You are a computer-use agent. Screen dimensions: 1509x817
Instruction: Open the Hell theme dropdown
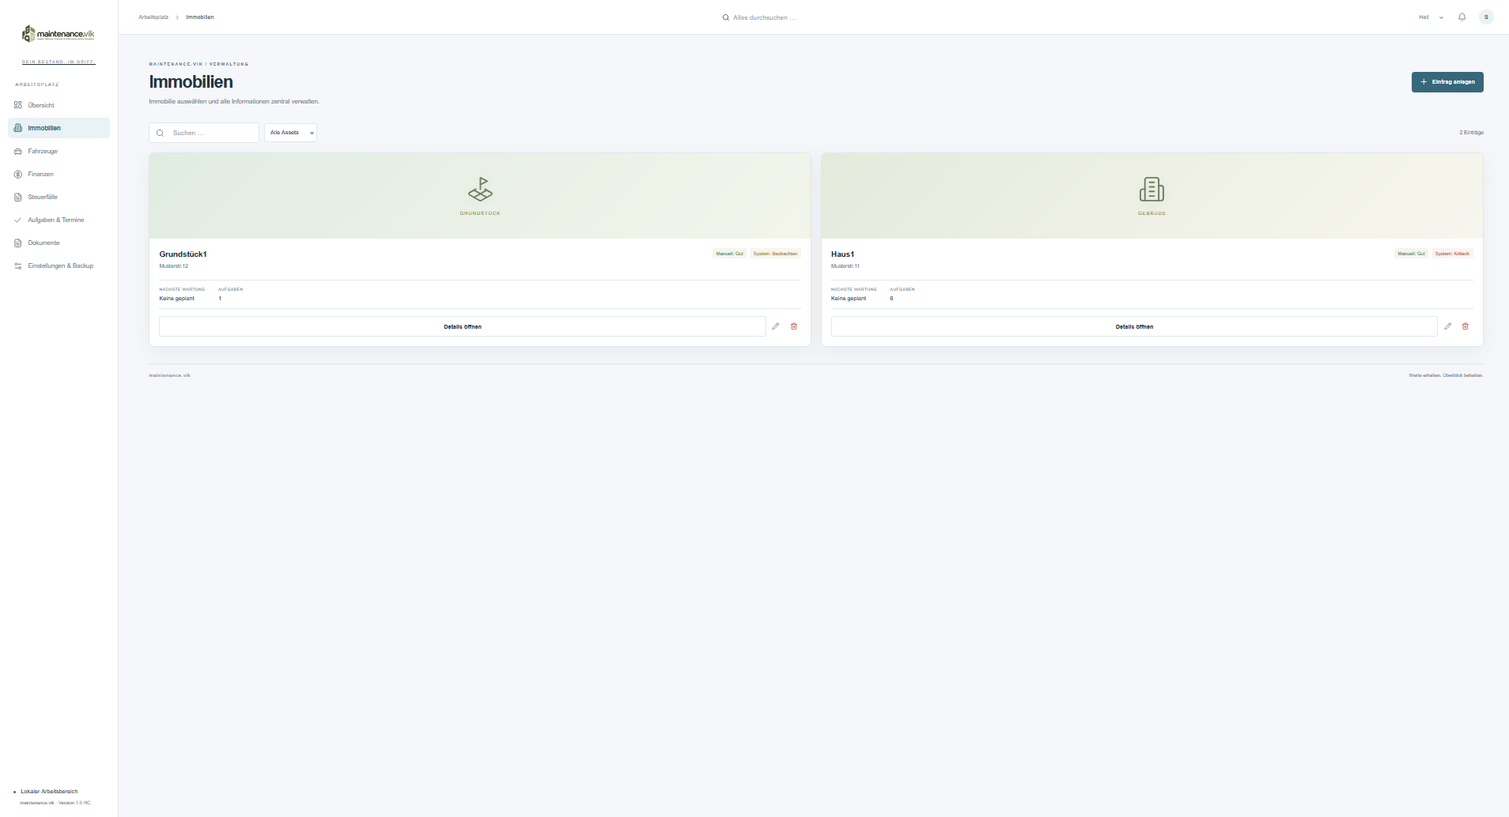pyautogui.click(x=1431, y=17)
